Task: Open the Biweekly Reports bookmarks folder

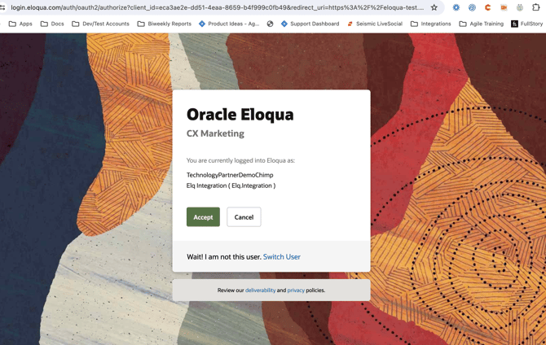Action: click(165, 24)
